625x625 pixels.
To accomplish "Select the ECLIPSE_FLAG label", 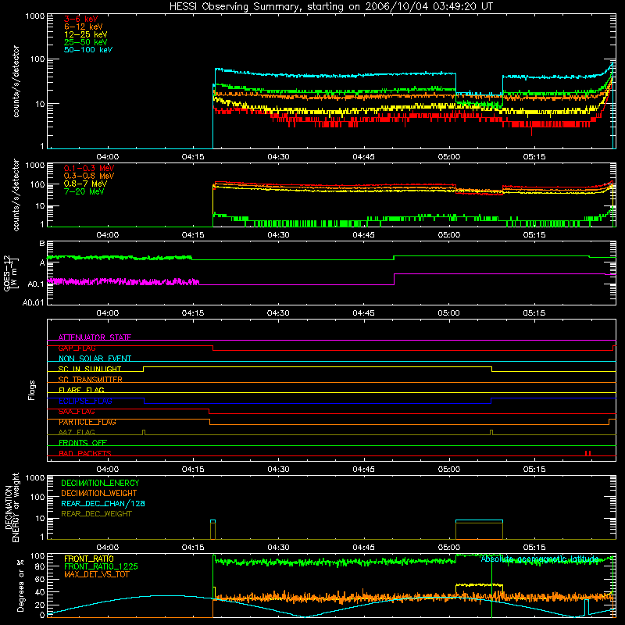I will (85, 401).
